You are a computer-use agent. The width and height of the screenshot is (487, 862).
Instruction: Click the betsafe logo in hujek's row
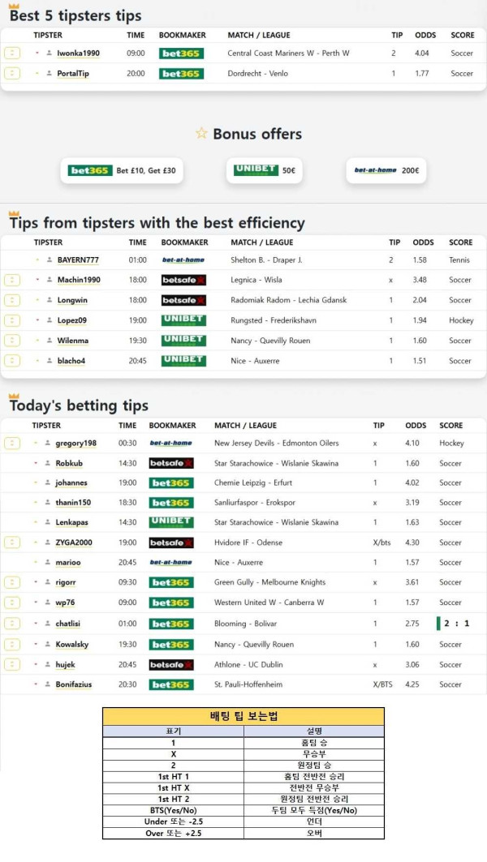171,665
